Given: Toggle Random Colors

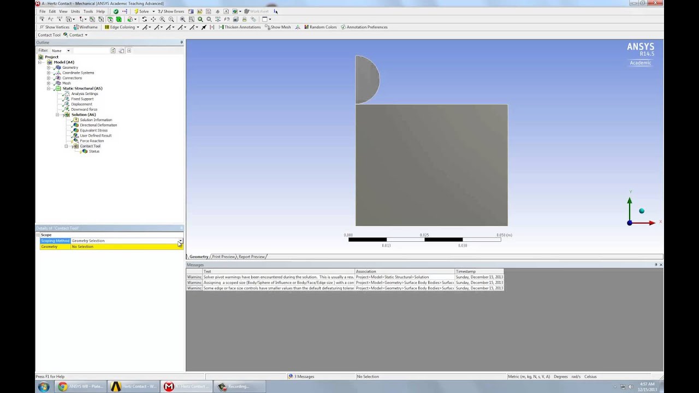Looking at the screenshot, I should pos(321,27).
